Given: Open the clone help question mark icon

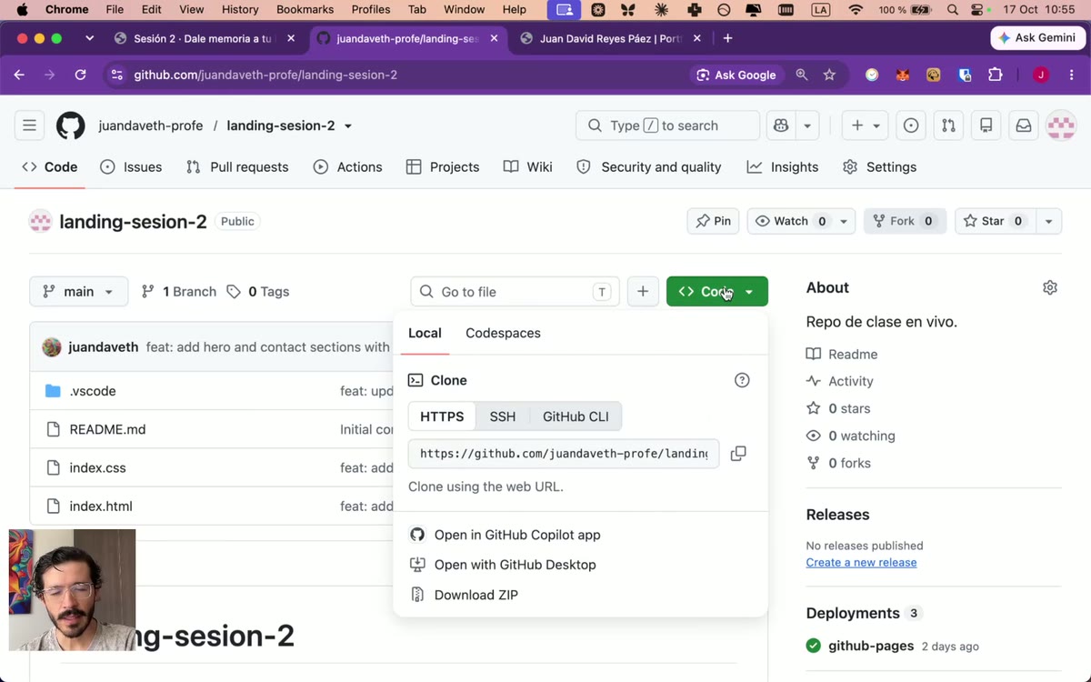Looking at the screenshot, I should [x=742, y=380].
